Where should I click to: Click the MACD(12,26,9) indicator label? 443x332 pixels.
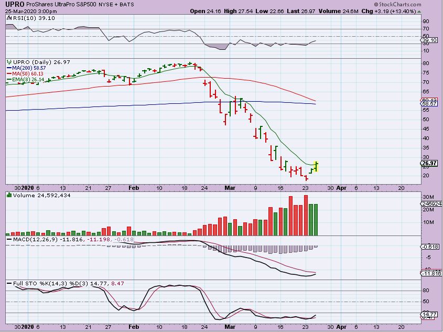tap(35, 239)
